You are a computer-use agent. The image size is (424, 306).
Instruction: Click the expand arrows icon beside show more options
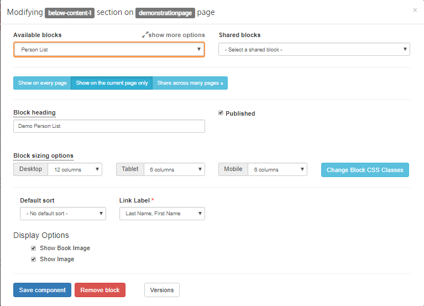point(145,35)
